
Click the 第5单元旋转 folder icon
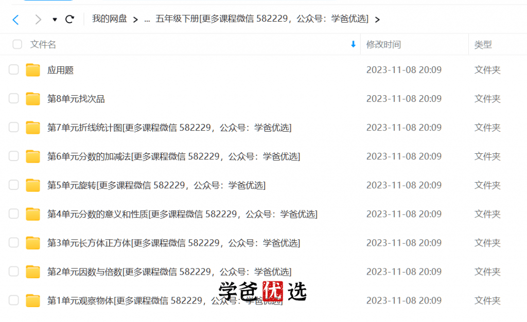(x=33, y=185)
